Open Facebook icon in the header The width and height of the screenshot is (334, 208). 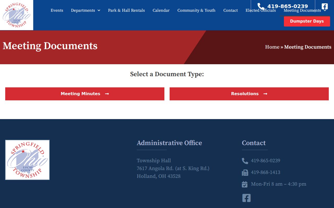325,6
